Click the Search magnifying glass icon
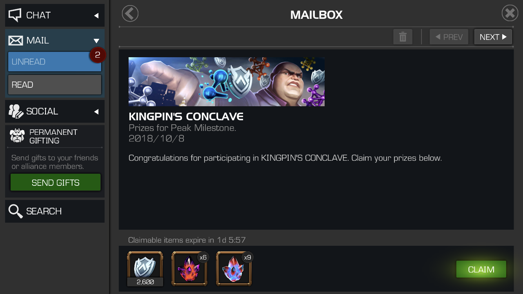This screenshot has height=294, width=523. (16, 211)
